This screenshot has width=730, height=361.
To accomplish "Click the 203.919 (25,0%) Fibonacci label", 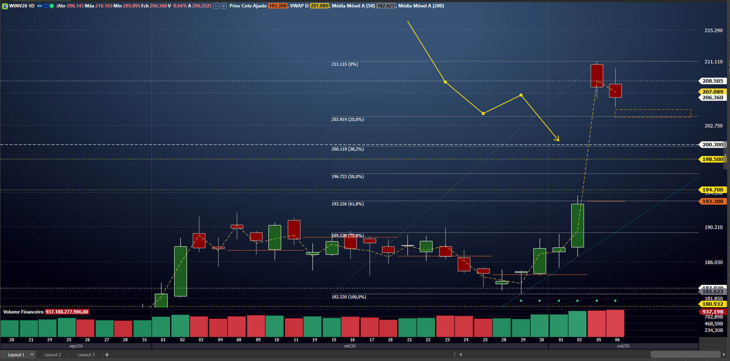I will point(348,119).
